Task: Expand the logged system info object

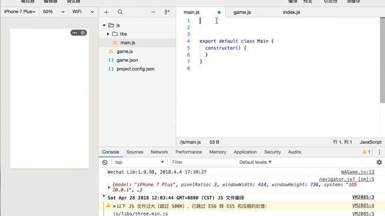Action: pos(109,187)
